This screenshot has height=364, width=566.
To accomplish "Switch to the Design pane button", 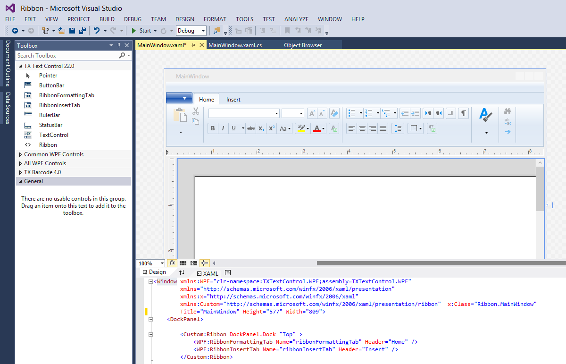I will (x=154, y=272).
